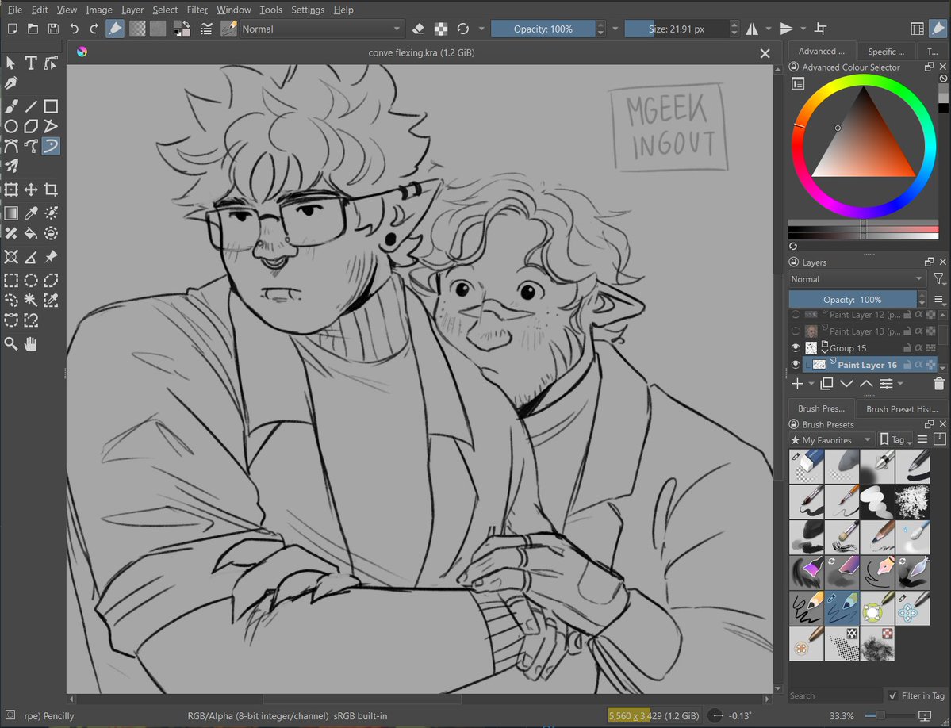Viewport: 951px width, 728px height.
Task: Select the Gradient tool
Action: tap(11, 213)
